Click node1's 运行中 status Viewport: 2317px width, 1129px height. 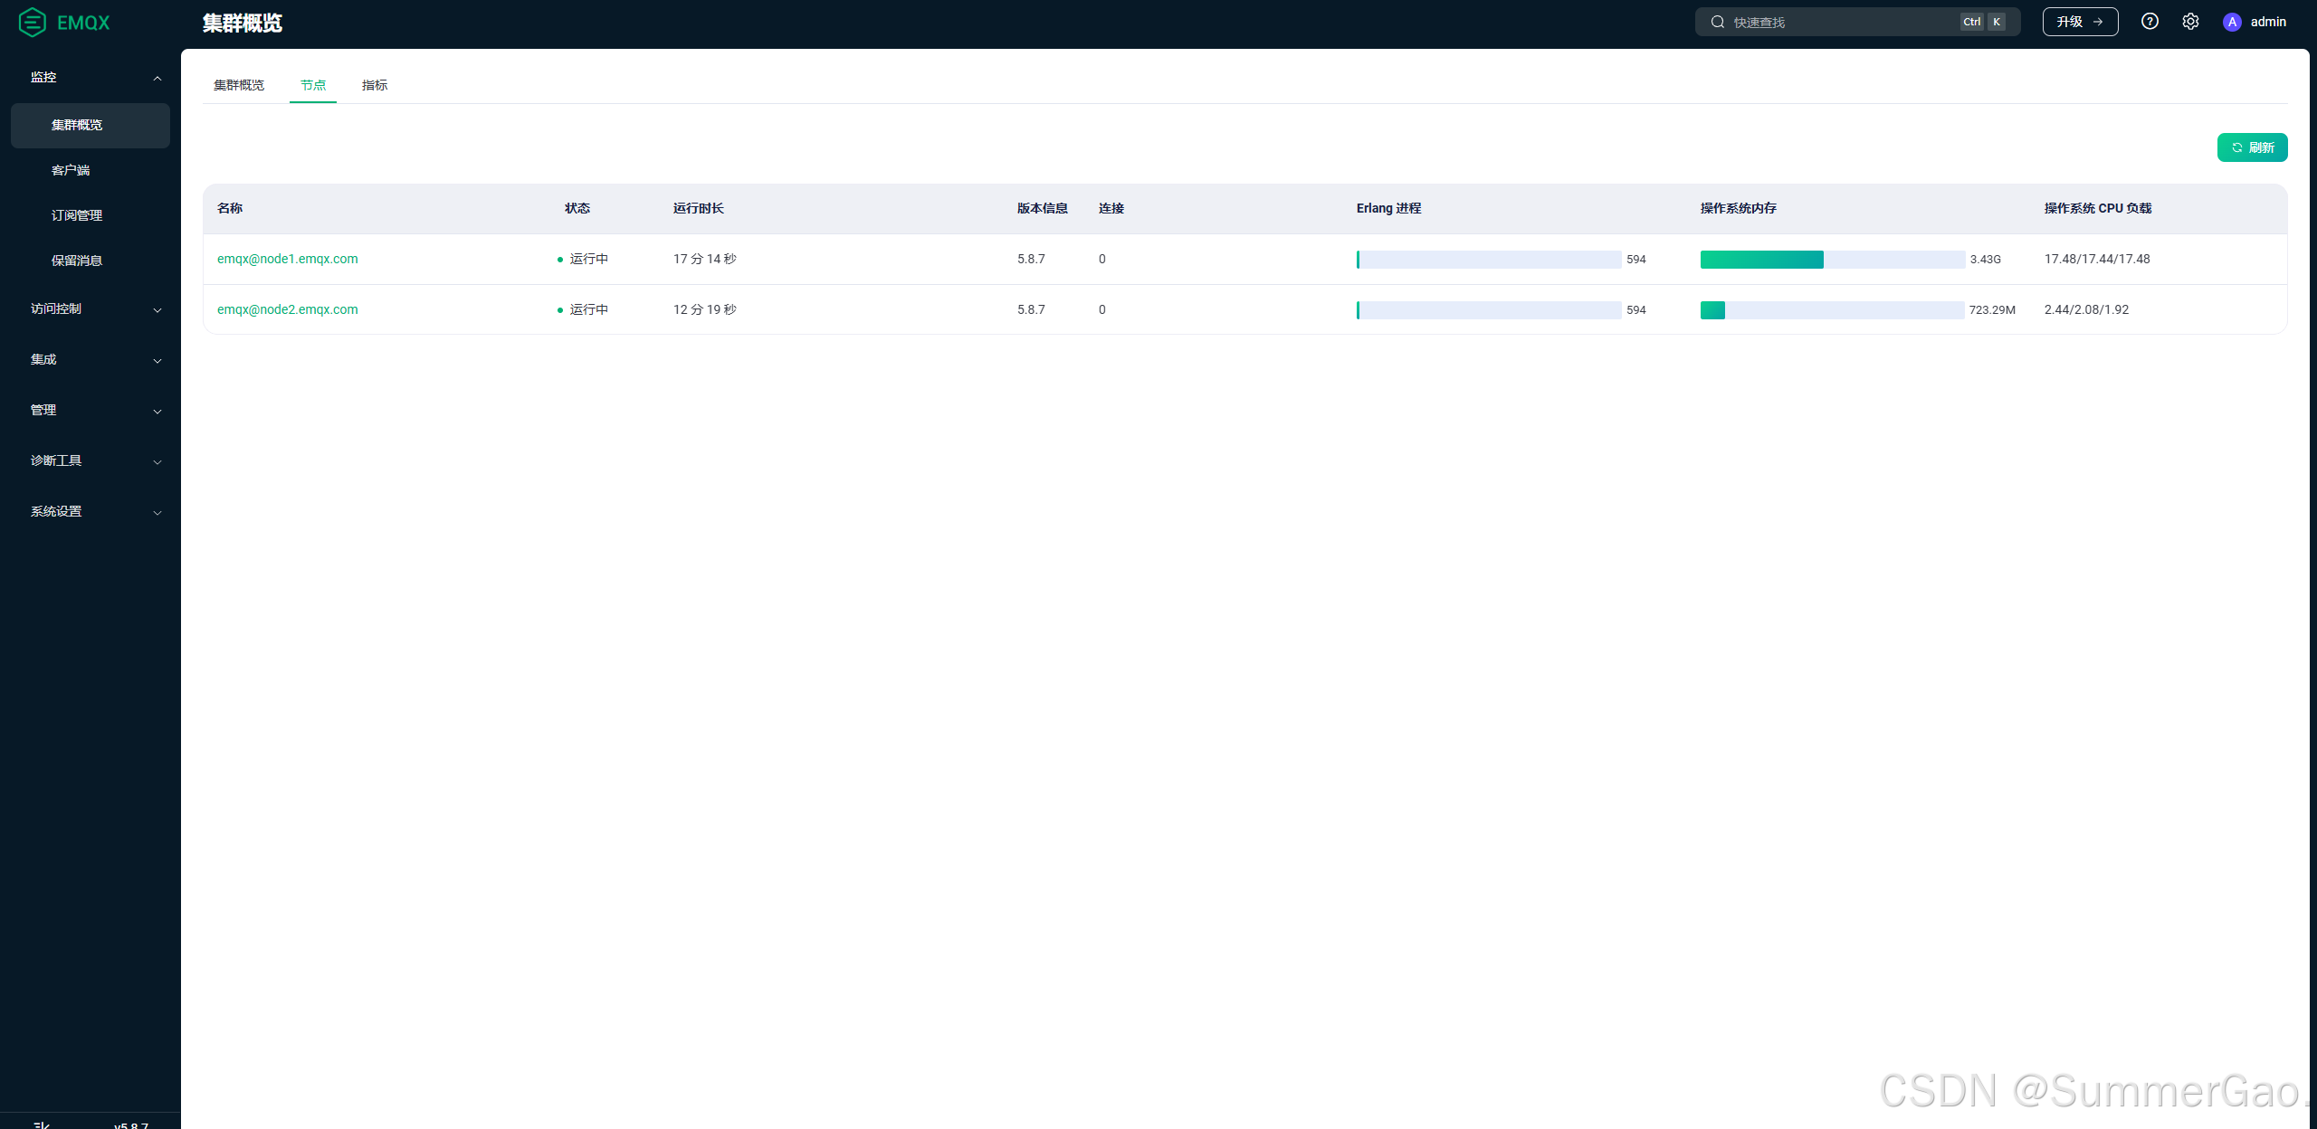584,259
